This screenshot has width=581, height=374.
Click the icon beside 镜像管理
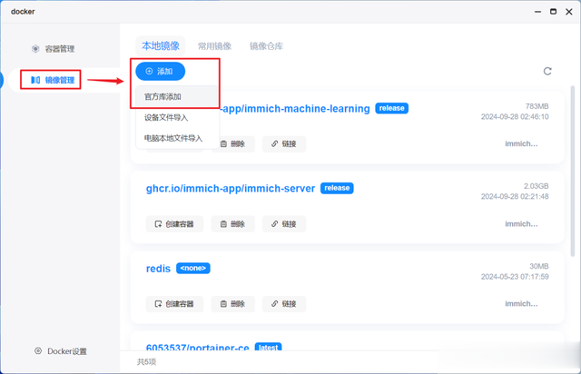click(35, 80)
